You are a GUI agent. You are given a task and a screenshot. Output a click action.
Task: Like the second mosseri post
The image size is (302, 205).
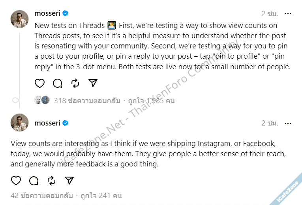(16, 181)
